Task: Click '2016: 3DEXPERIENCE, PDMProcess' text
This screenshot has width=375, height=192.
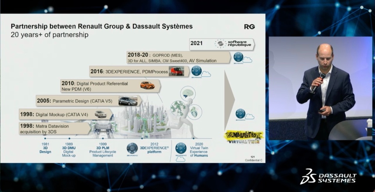Action: [129, 72]
